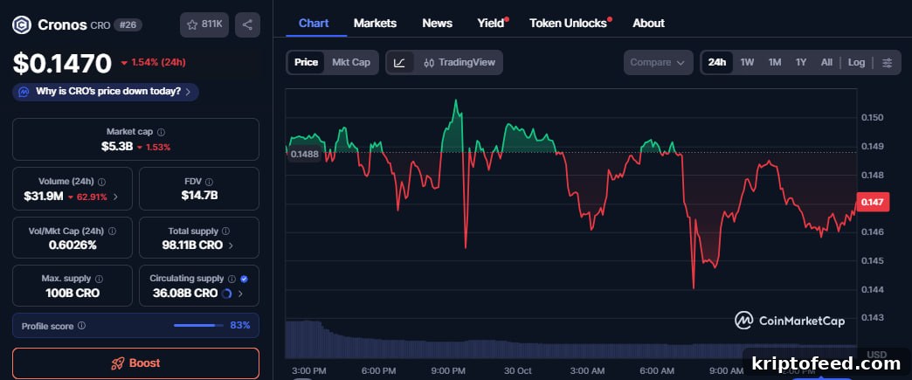Click the Profile score info icon

(x=81, y=326)
